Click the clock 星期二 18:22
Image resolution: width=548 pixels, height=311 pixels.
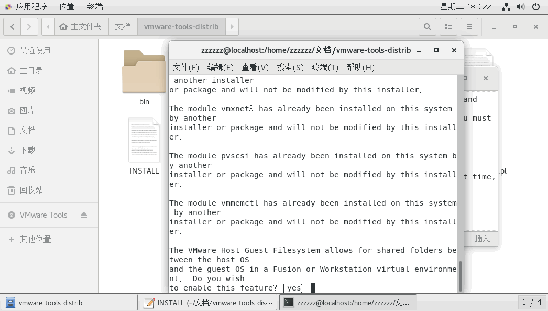(x=466, y=7)
